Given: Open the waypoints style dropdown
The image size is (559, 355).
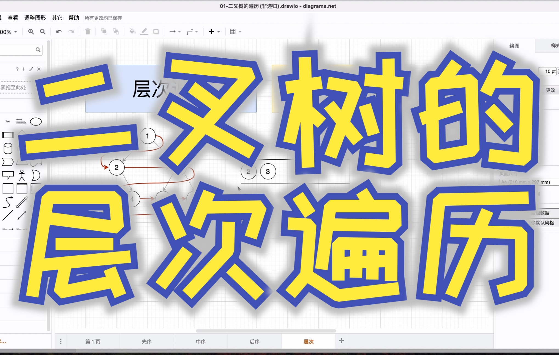Looking at the screenshot, I should point(192,32).
